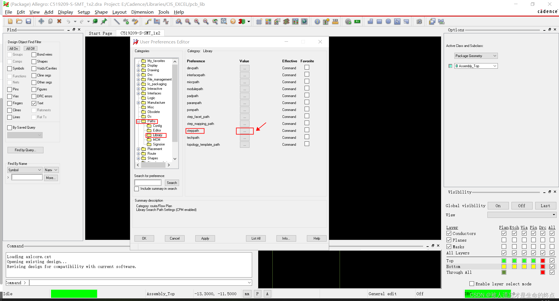
Task: Click OK in User Preferences Editor
Action: point(144,238)
